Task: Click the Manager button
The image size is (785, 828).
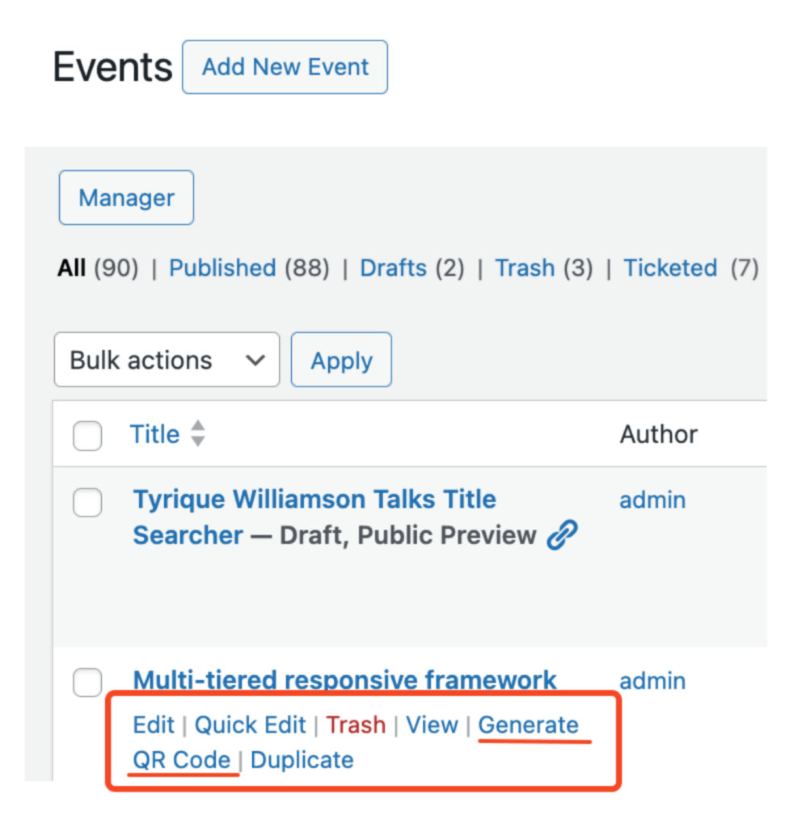Action: point(125,197)
